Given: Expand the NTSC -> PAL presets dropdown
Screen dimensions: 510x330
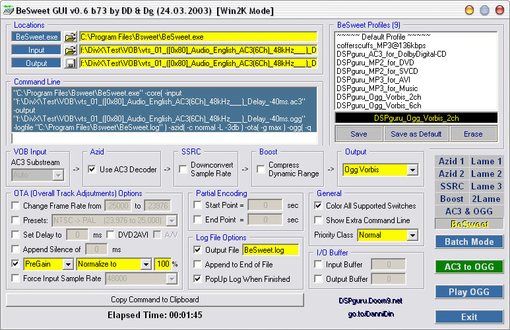Looking at the screenshot, I should (x=172, y=220).
